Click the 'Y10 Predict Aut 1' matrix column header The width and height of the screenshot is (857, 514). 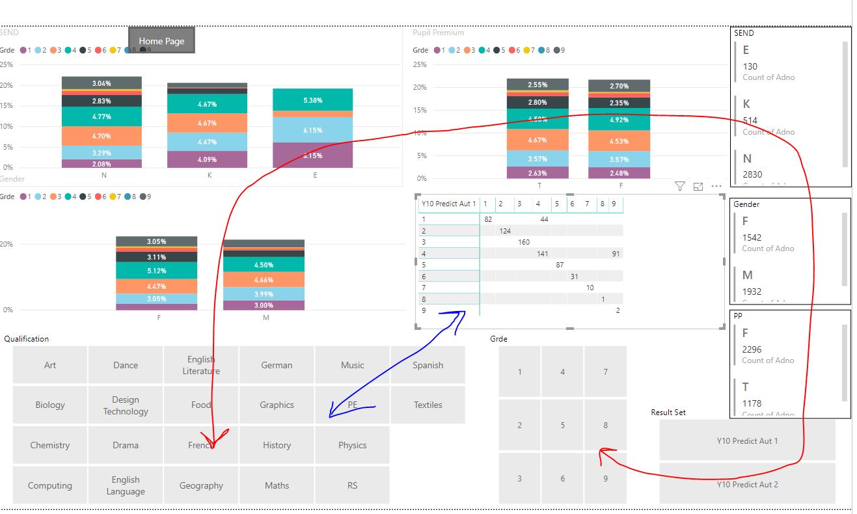(449, 204)
